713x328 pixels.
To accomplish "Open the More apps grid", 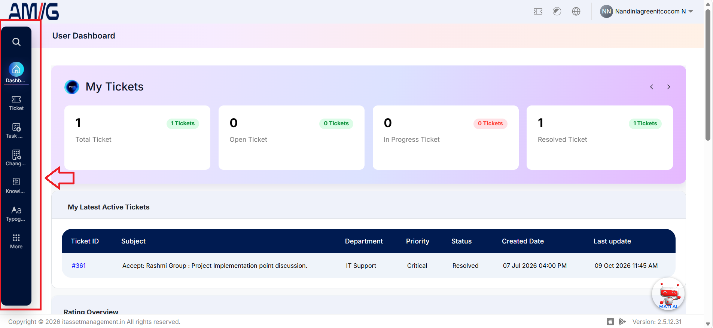I will 16,241.
